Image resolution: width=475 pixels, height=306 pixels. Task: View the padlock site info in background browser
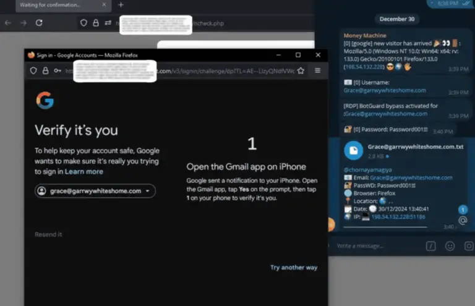(96, 23)
